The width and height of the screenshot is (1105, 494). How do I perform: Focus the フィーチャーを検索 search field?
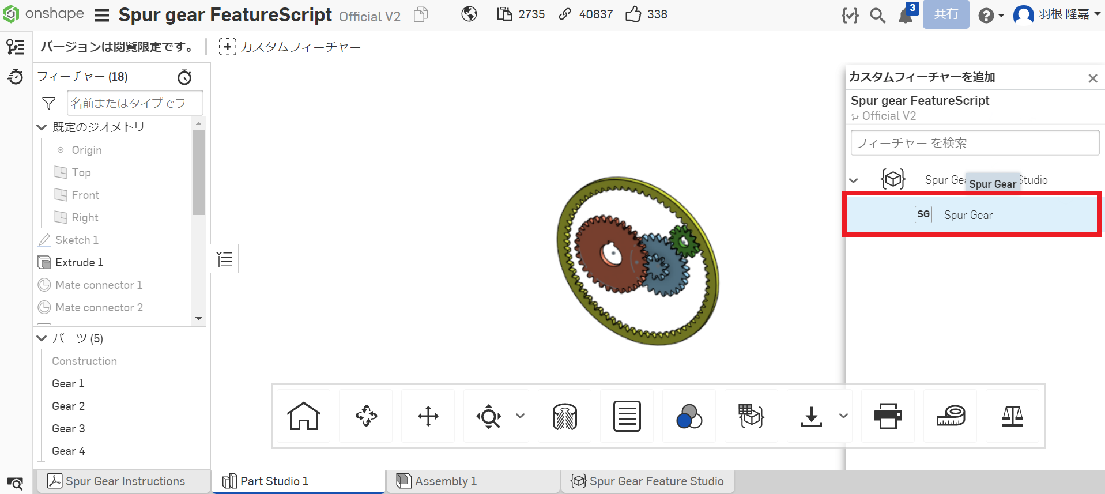975,142
